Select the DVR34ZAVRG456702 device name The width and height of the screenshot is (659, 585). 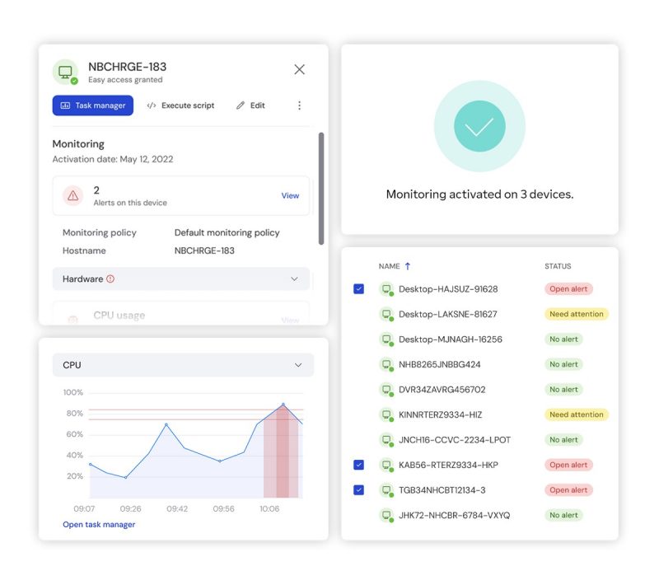[442, 390]
